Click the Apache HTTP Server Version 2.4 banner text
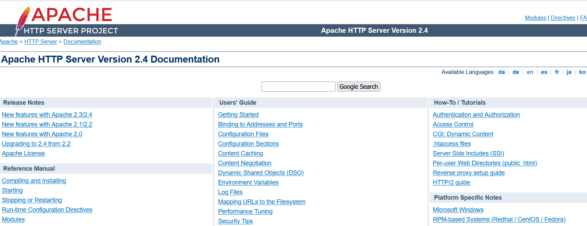The image size is (587, 226). click(375, 30)
